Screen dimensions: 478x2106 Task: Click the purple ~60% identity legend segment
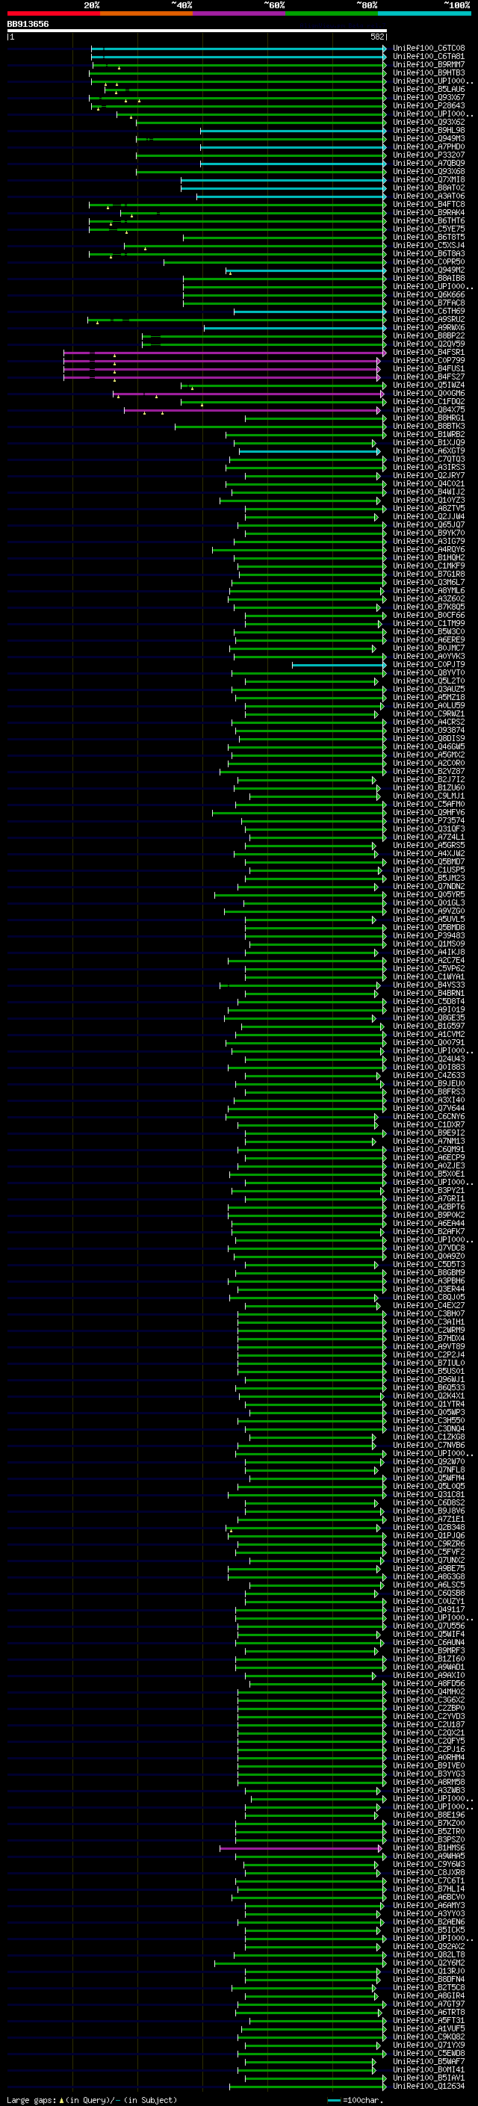(x=238, y=13)
